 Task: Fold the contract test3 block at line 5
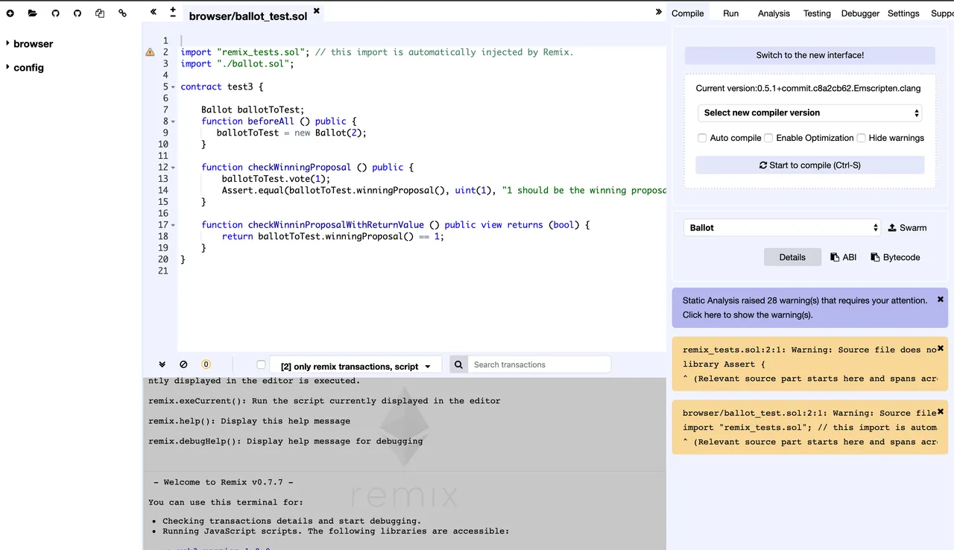pyautogui.click(x=173, y=87)
